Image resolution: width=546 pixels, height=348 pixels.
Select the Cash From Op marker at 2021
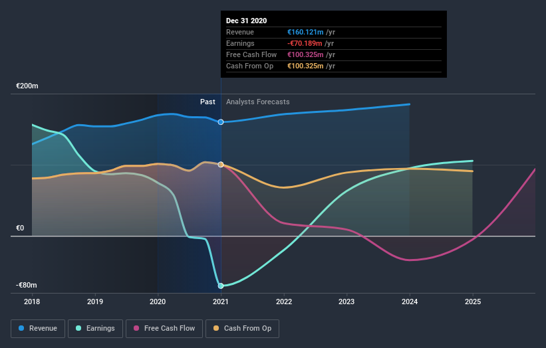coord(221,165)
